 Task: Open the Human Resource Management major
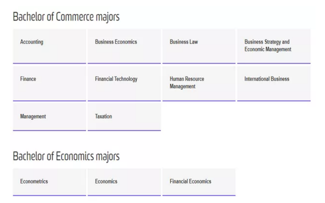199,83
